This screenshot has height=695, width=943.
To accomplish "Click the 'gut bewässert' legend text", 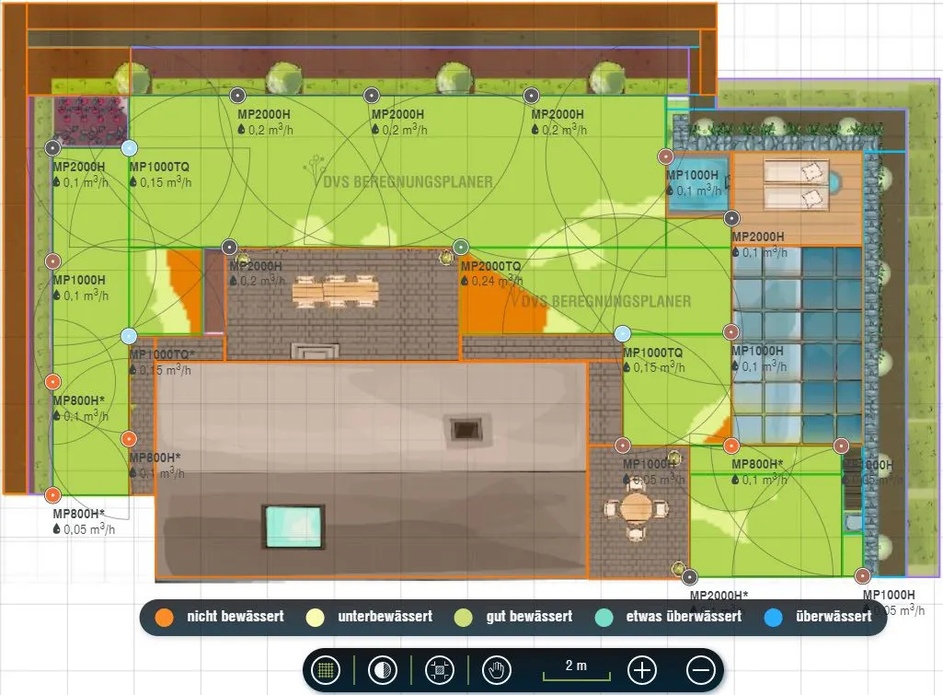I will tap(529, 616).
